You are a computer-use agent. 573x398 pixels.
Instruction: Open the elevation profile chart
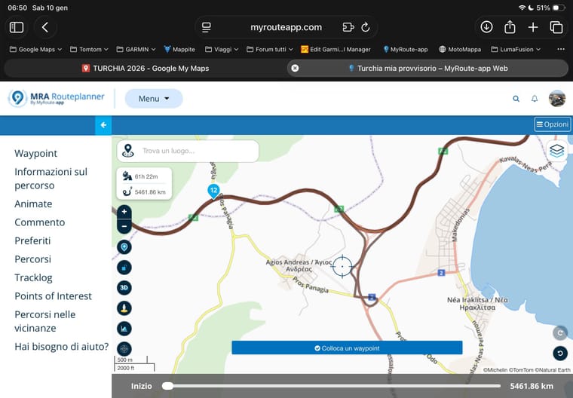pos(124,328)
